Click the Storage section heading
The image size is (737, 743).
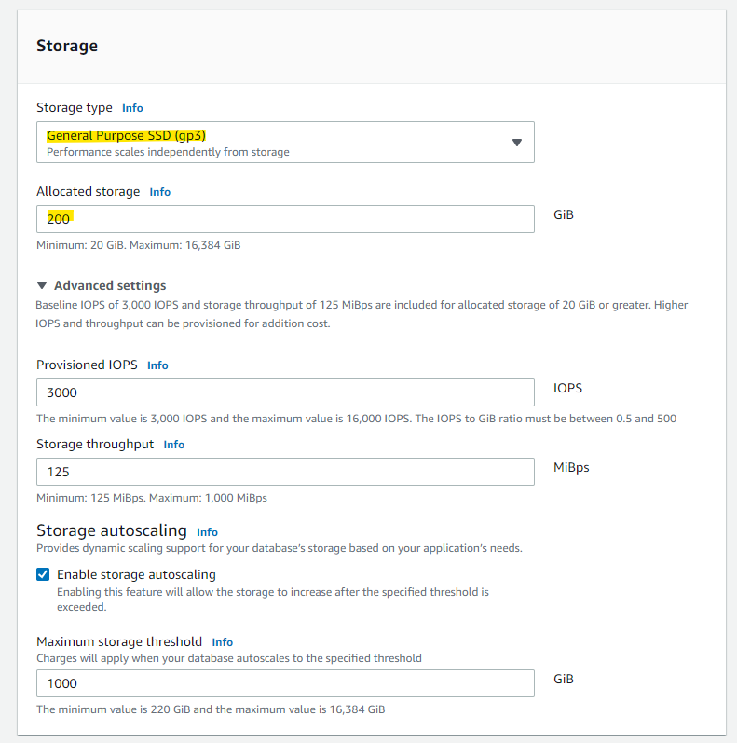[x=67, y=45]
